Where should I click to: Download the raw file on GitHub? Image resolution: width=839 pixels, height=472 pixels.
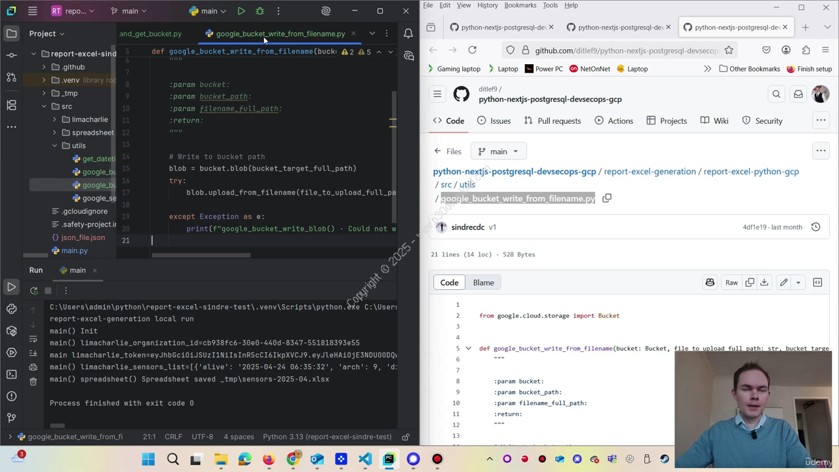764,283
